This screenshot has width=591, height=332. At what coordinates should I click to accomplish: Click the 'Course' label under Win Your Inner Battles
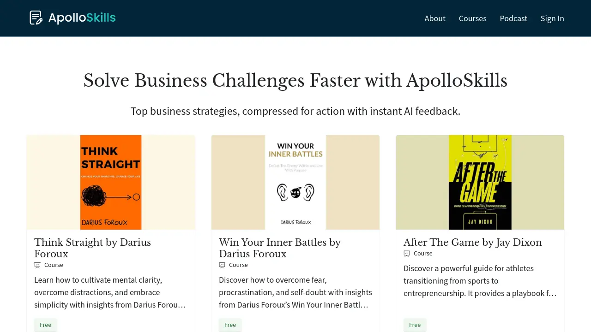[x=238, y=265]
